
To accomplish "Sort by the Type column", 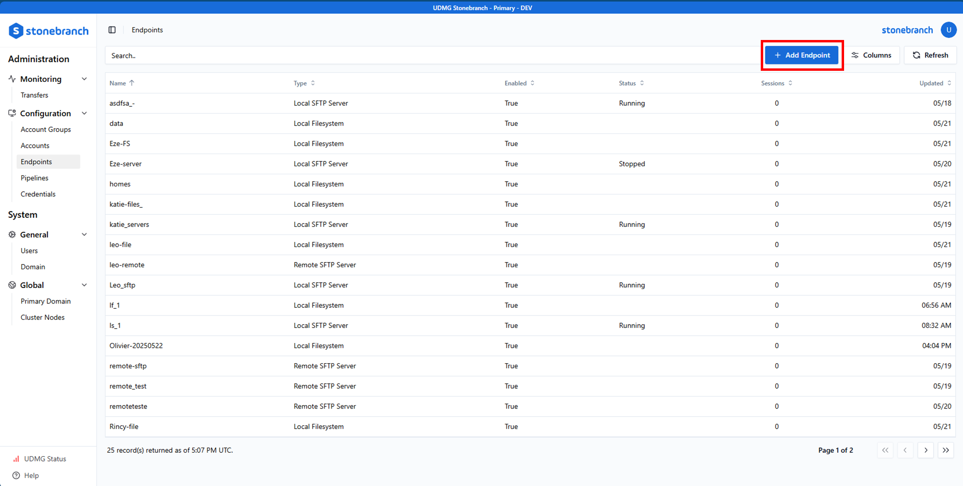I will [304, 83].
